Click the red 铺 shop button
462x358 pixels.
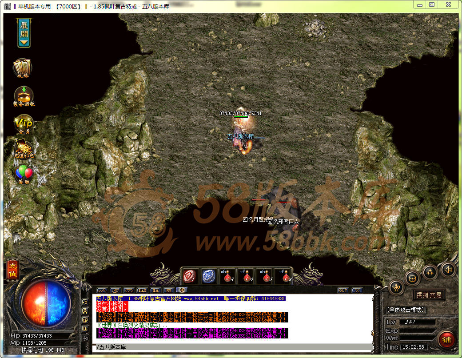(447, 340)
